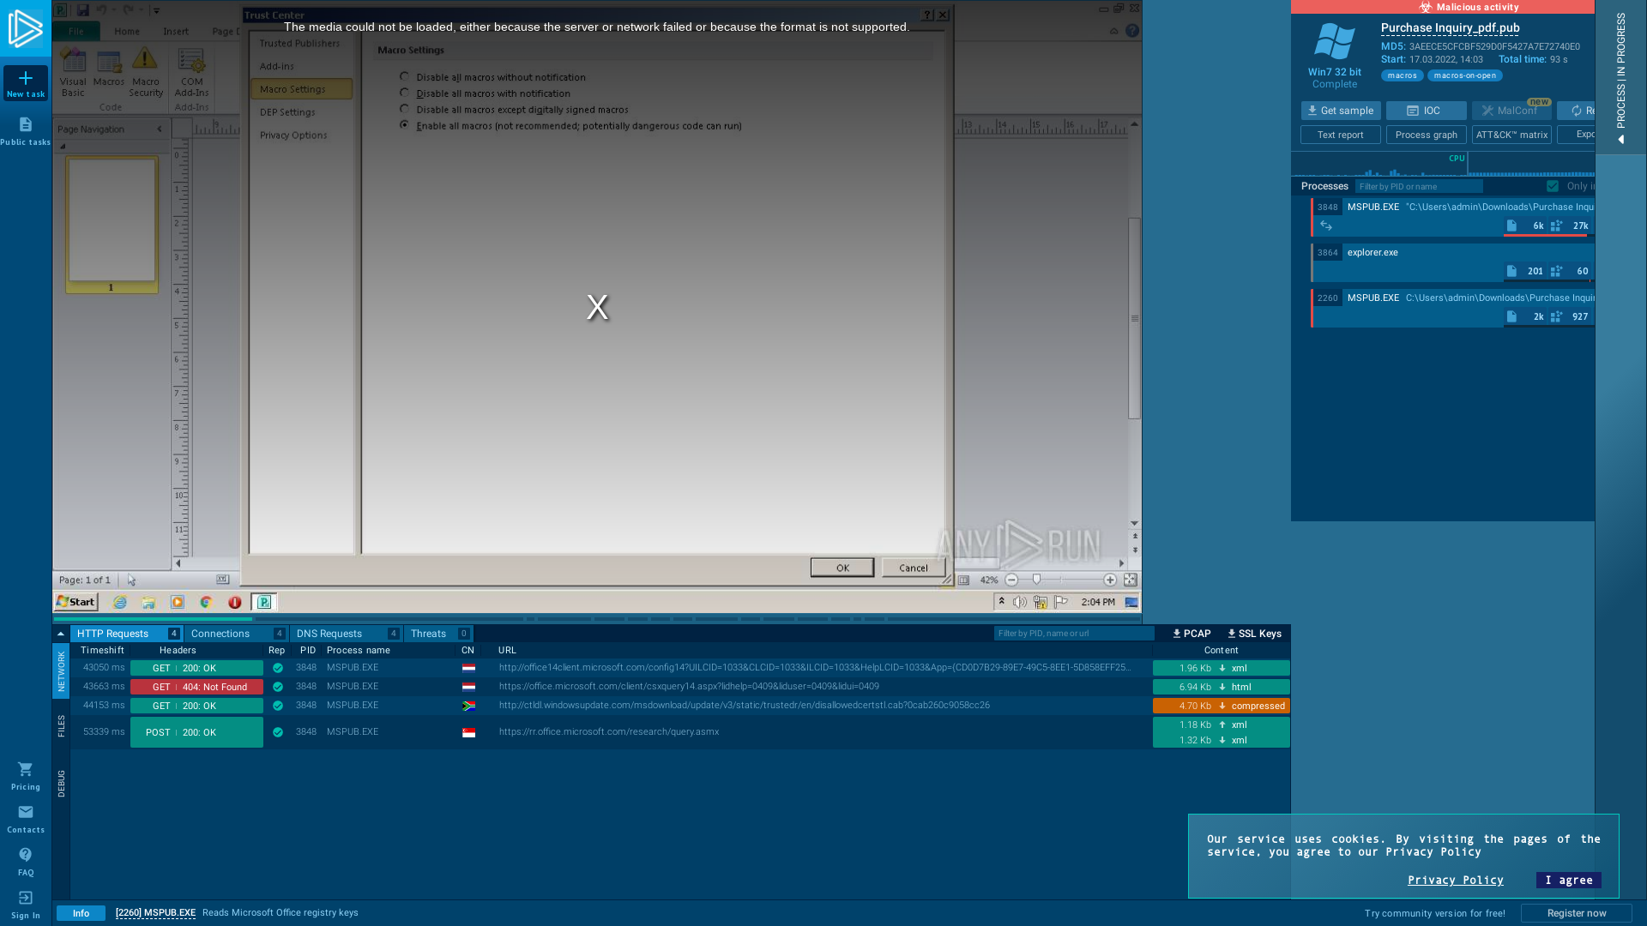Open the quick access toolbar customize dropdown
The width and height of the screenshot is (1647, 926).
(x=156, y=10)
